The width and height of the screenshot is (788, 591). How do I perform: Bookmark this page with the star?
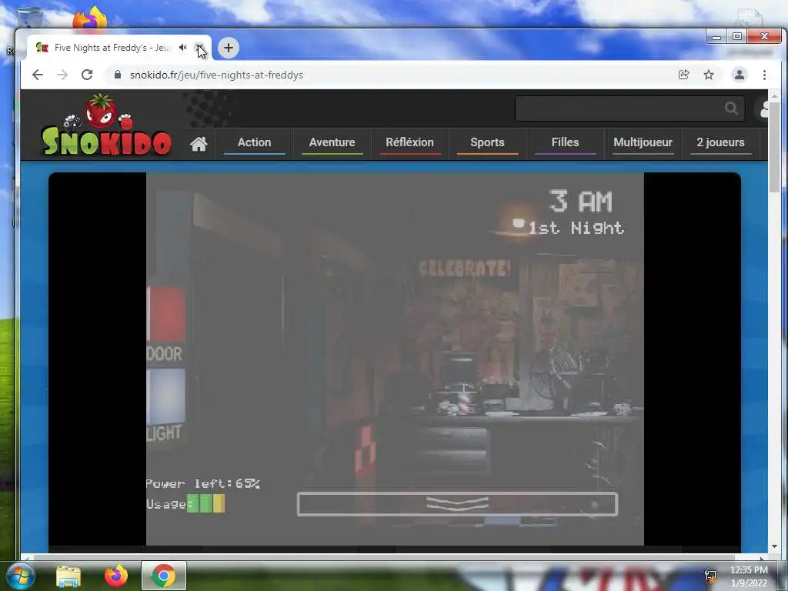tap(709, 75)
